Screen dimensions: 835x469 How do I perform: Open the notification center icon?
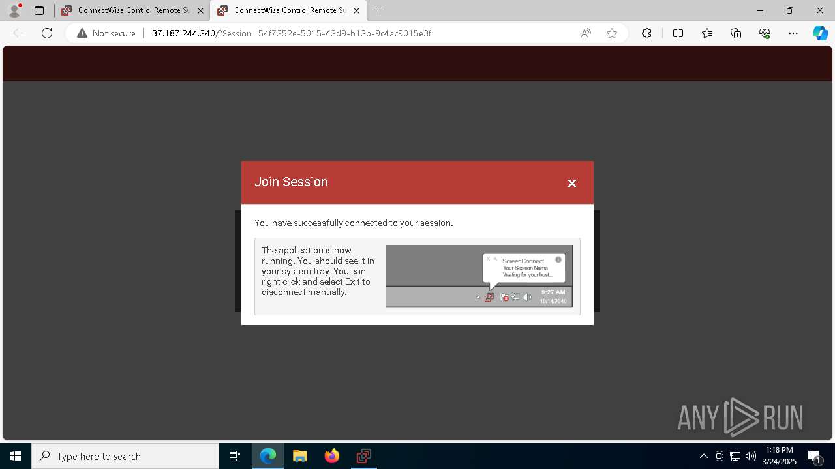tap(814, 456)
